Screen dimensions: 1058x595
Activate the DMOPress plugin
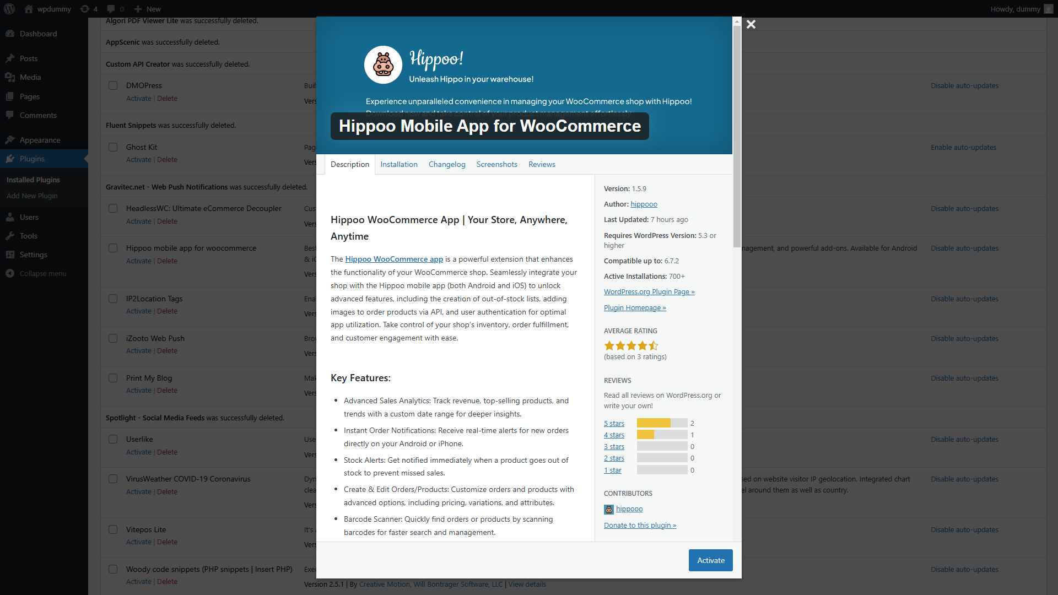[x=138, y=98]
